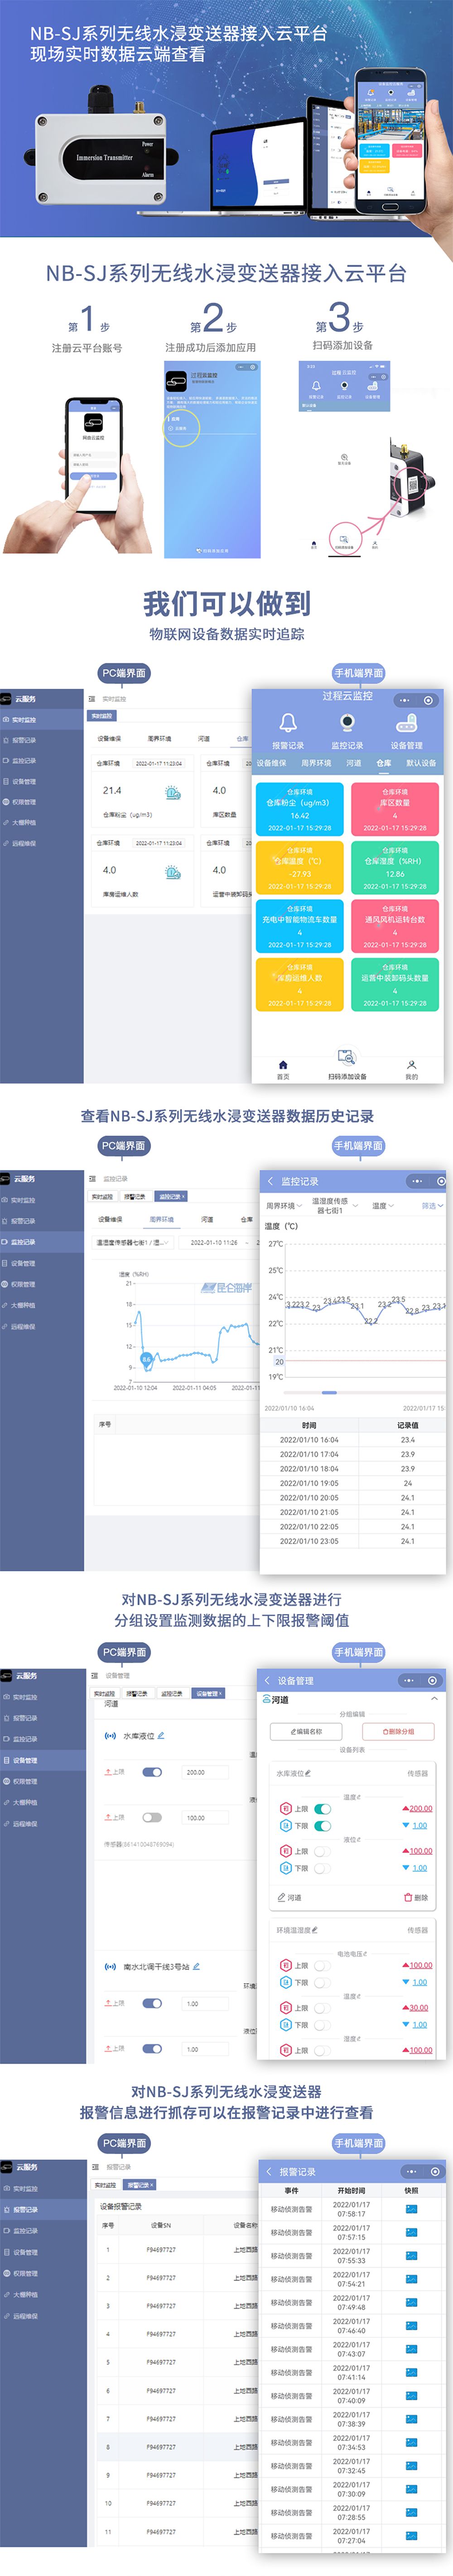Collapse the 河道 group chevron
The width and height of the screenshot is (453, 2576).
[434, 1699]
